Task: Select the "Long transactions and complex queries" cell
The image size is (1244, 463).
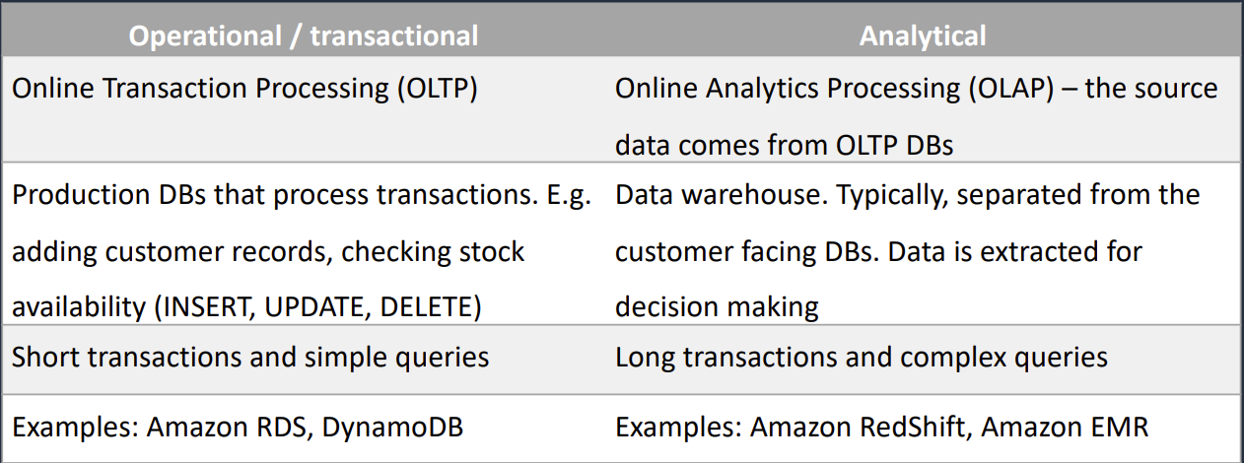Action: [x=861, y=356]
